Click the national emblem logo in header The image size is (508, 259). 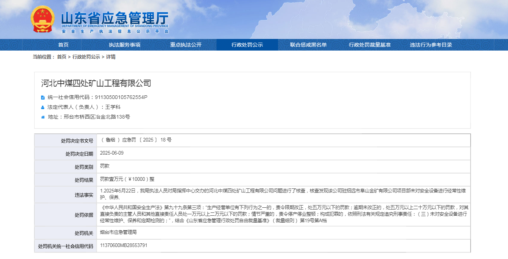pos(43,19)
